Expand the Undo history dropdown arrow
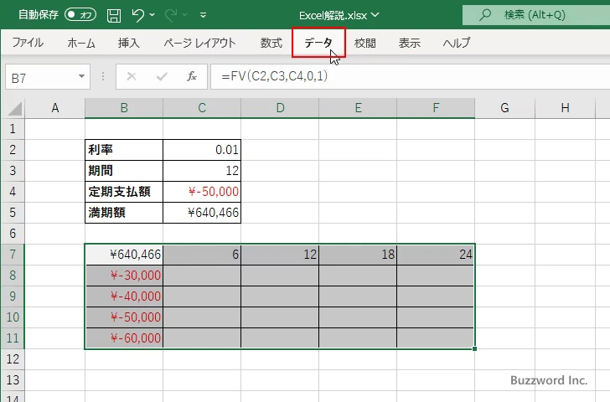This screenshot has width=610, height=402. tap(154, 15)
